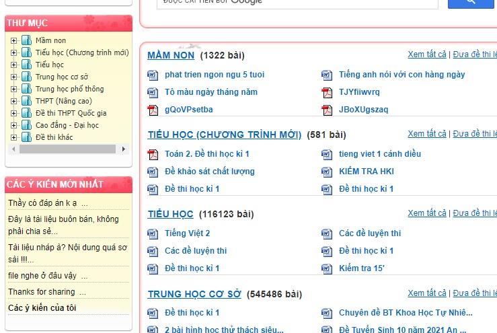Open Cao đẳng - Đại học in tree
The height and width of the screenshot is (333, 497).
[67, 125]
